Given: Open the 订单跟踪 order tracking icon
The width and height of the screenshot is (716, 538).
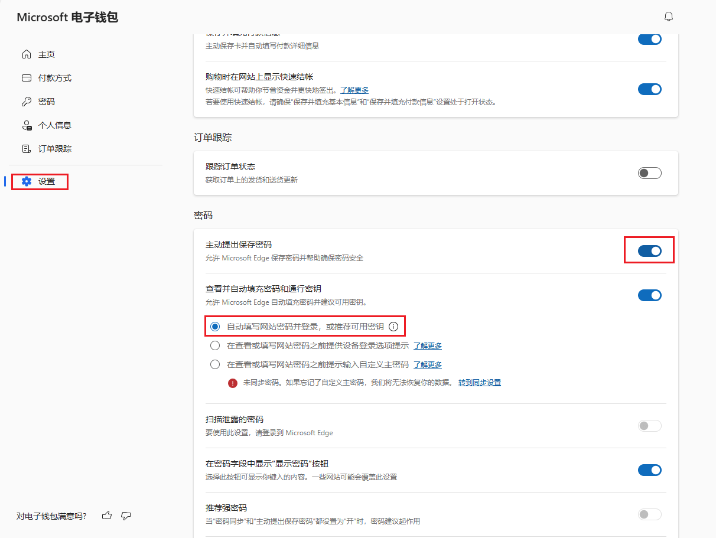Looking at the screenshot, I should coord(26,148).
